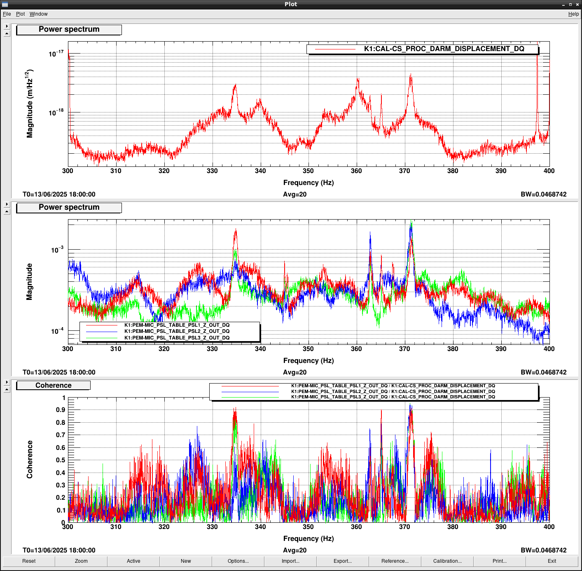This screenshot has width=582, height=571.
Task: Click the Print button
Action: [500, 561]
